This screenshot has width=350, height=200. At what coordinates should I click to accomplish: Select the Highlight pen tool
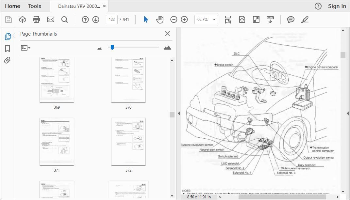(305, 20)
